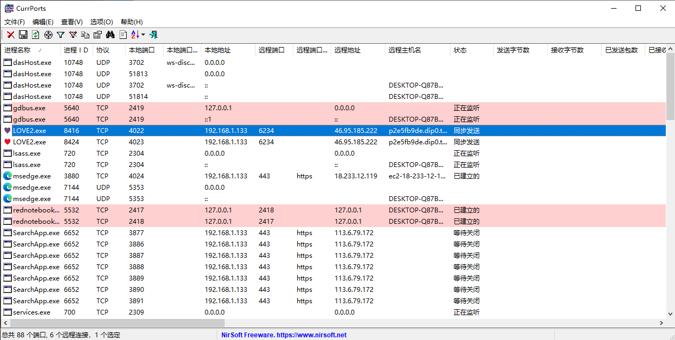Screen dimensions: 675x340
Task: Sort by the 接收字节数 column header
Action: coord(574,50)
